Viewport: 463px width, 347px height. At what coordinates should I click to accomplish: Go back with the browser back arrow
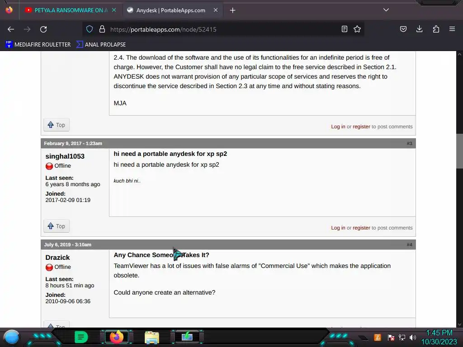pos(11,29)
